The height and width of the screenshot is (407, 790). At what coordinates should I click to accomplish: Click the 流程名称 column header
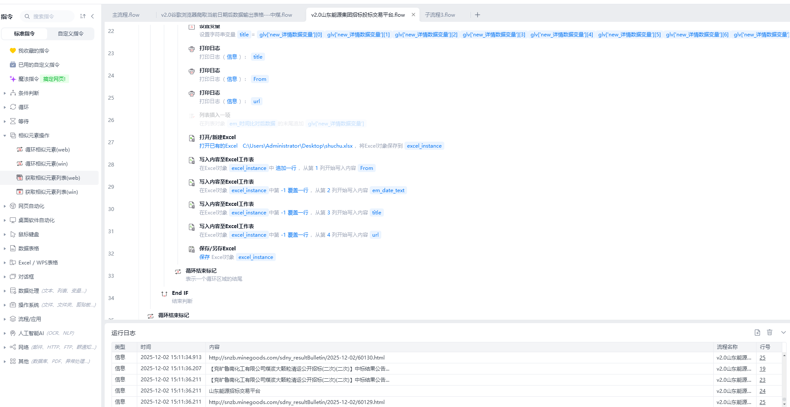(x=735, y=347)
